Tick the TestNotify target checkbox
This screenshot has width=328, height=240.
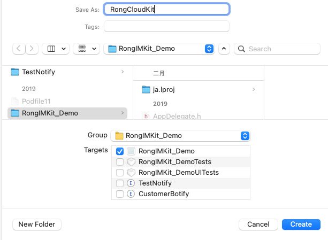pos(120,183)
